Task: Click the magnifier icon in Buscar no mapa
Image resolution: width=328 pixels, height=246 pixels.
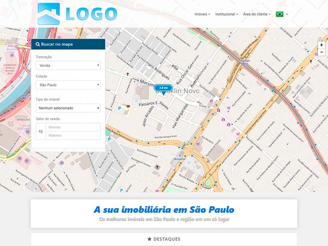Action: tap(38, 44)
